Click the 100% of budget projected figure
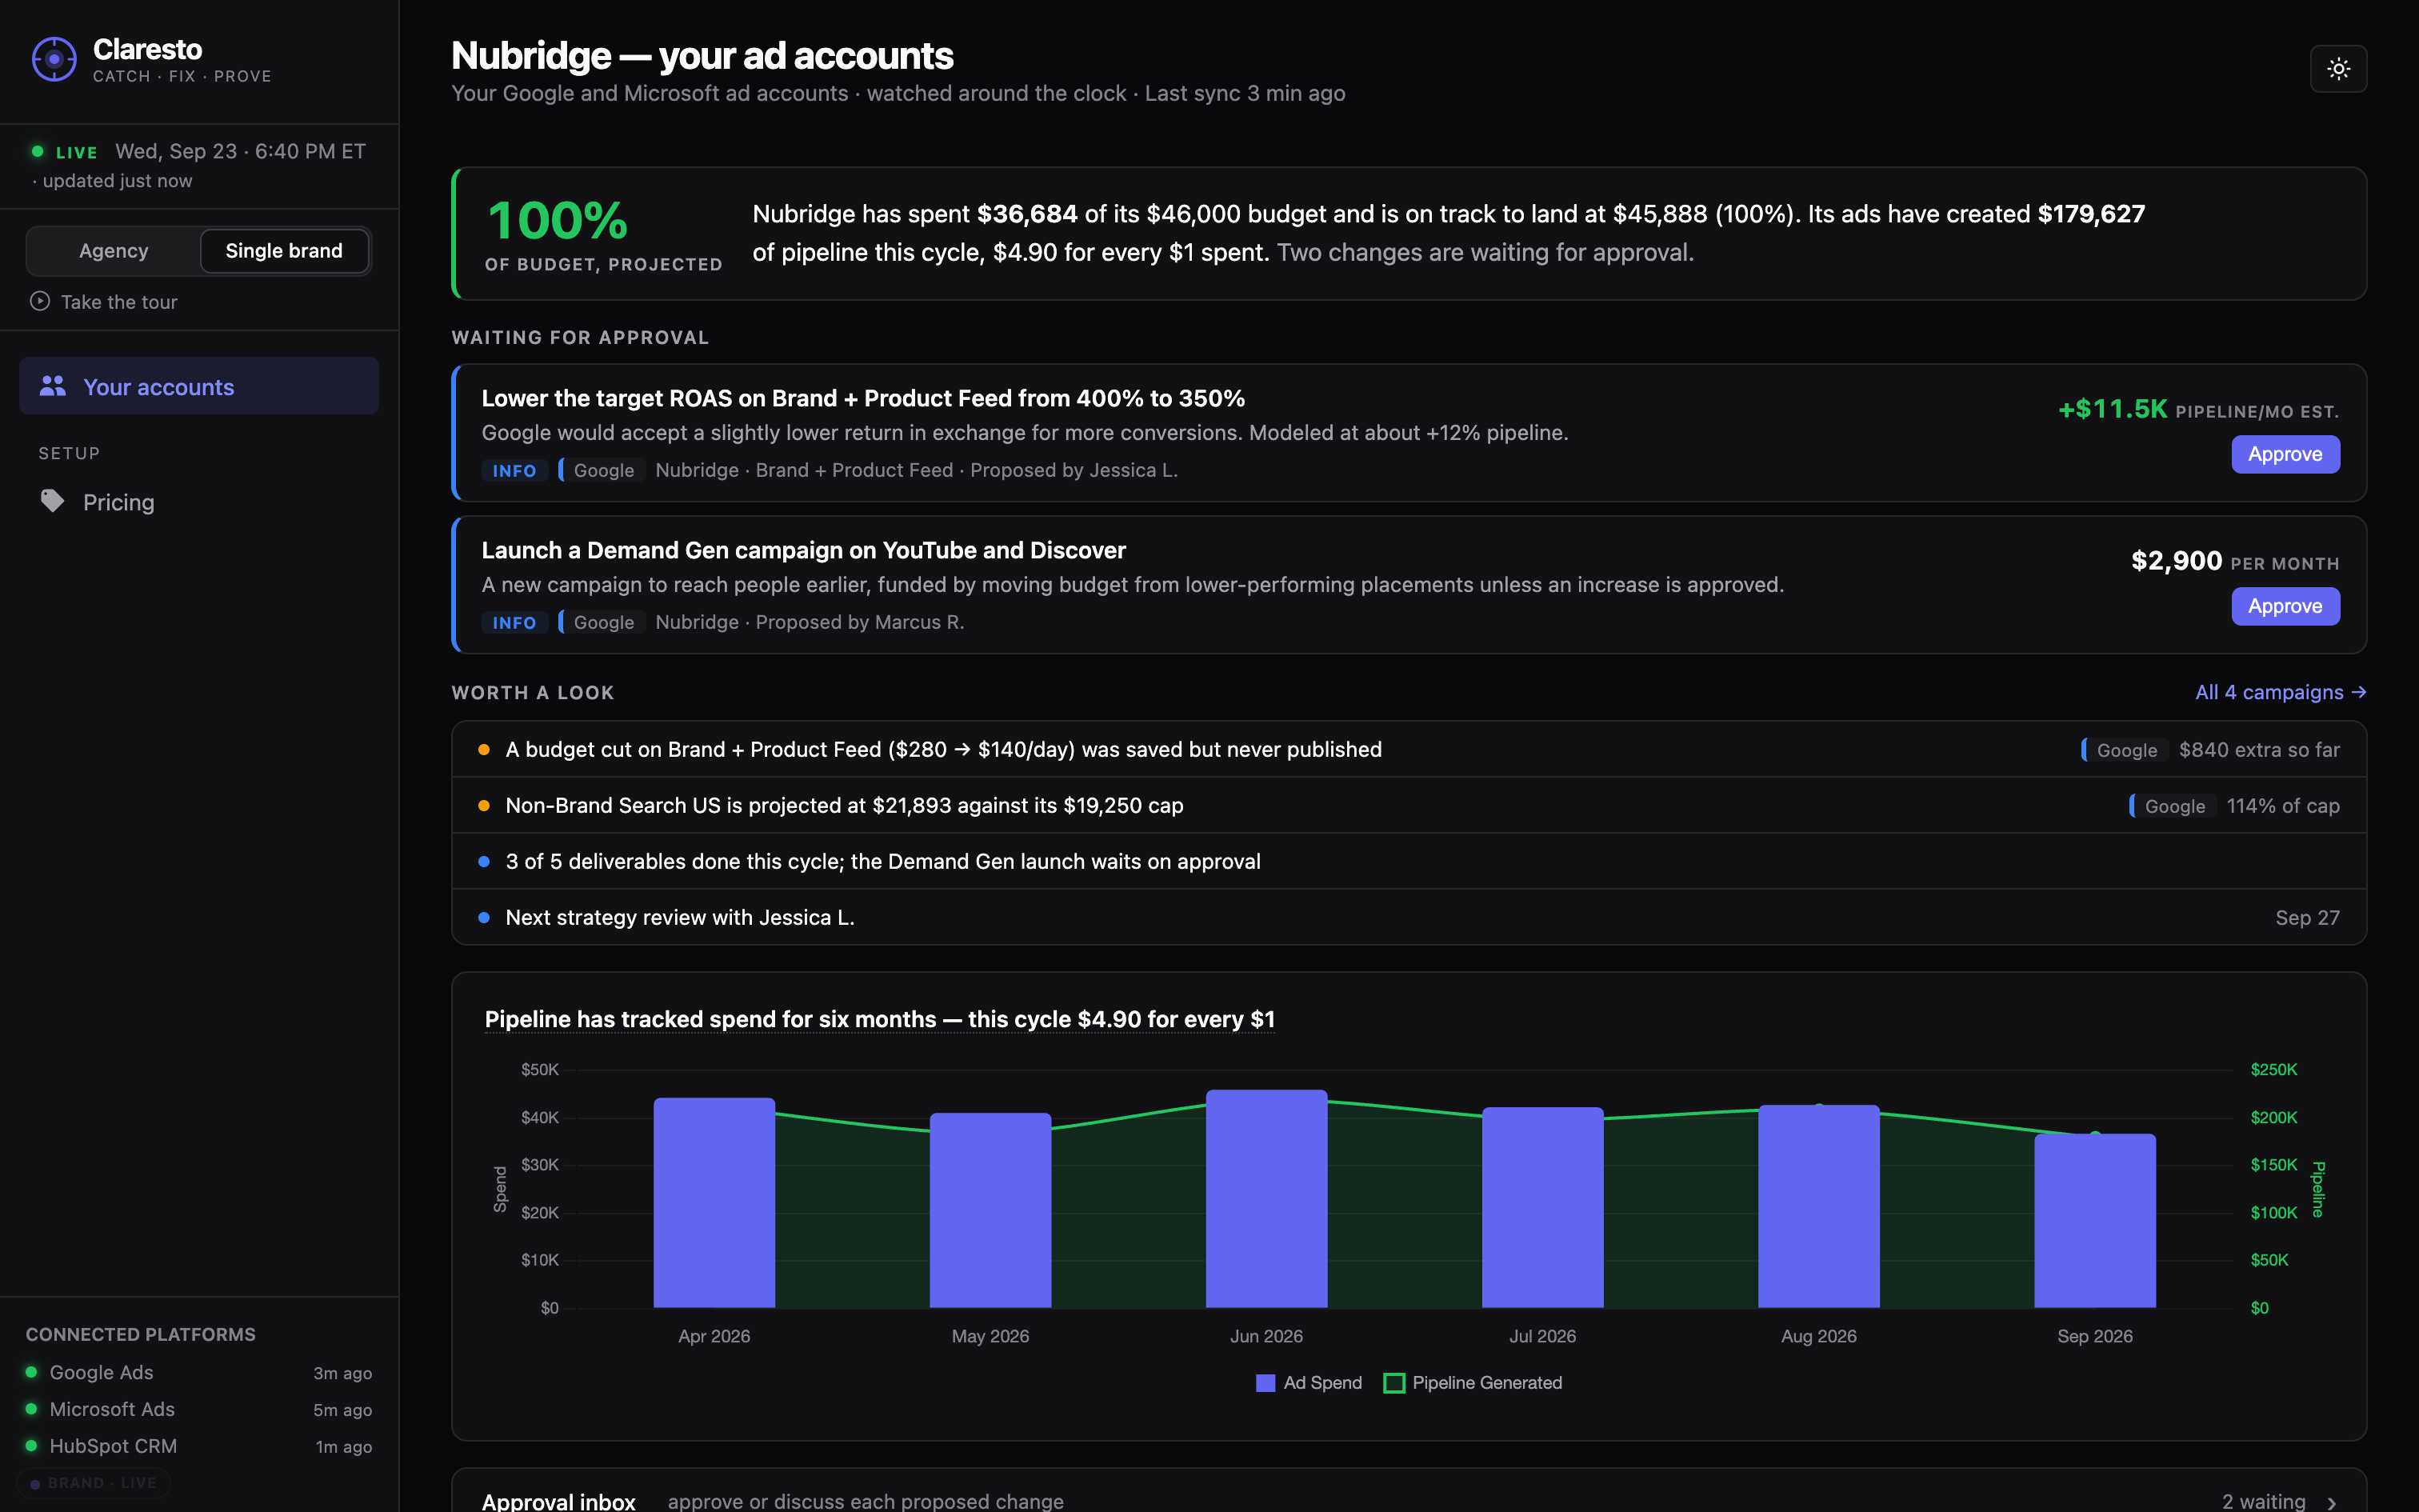Viewport: 2419px width, 1512px height. (x=558, y=220)
